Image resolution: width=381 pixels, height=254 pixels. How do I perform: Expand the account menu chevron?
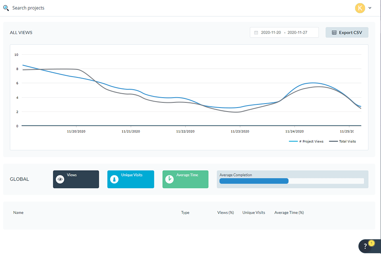(x=370, y=8)
